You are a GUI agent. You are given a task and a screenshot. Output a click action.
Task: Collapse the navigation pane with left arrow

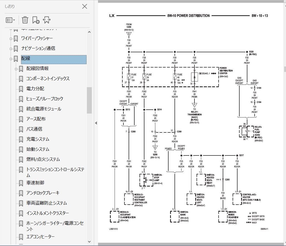[96, 123]
